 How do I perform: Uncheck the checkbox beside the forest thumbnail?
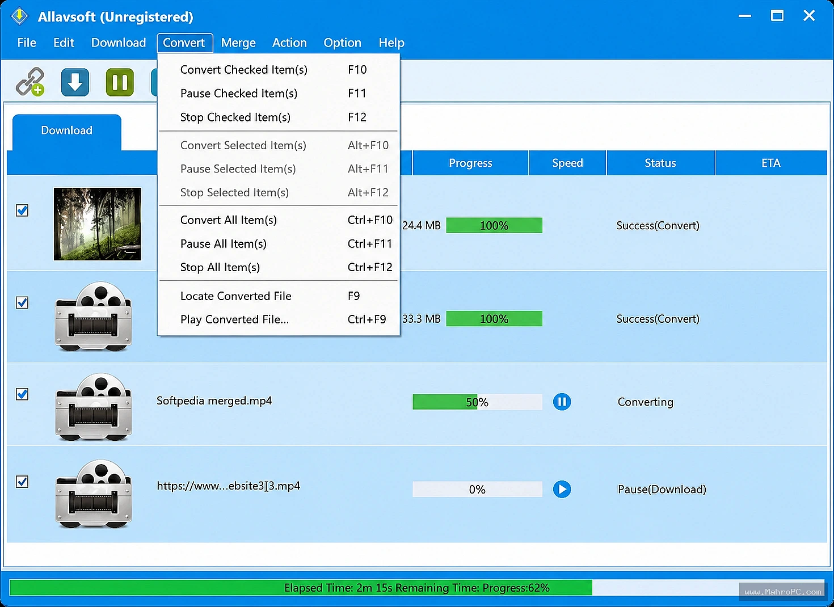(x=22, y=210)
